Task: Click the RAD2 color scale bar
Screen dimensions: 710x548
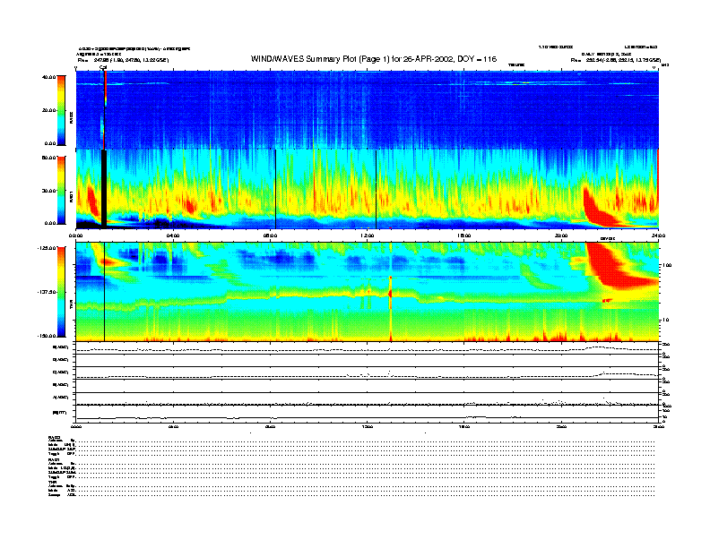Action: [61, 110]
